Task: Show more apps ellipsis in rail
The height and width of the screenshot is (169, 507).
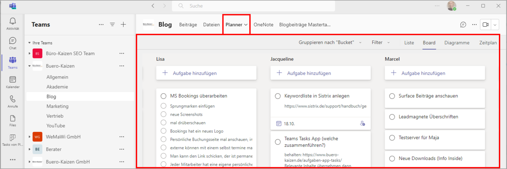Action: [x=13, y=160]
